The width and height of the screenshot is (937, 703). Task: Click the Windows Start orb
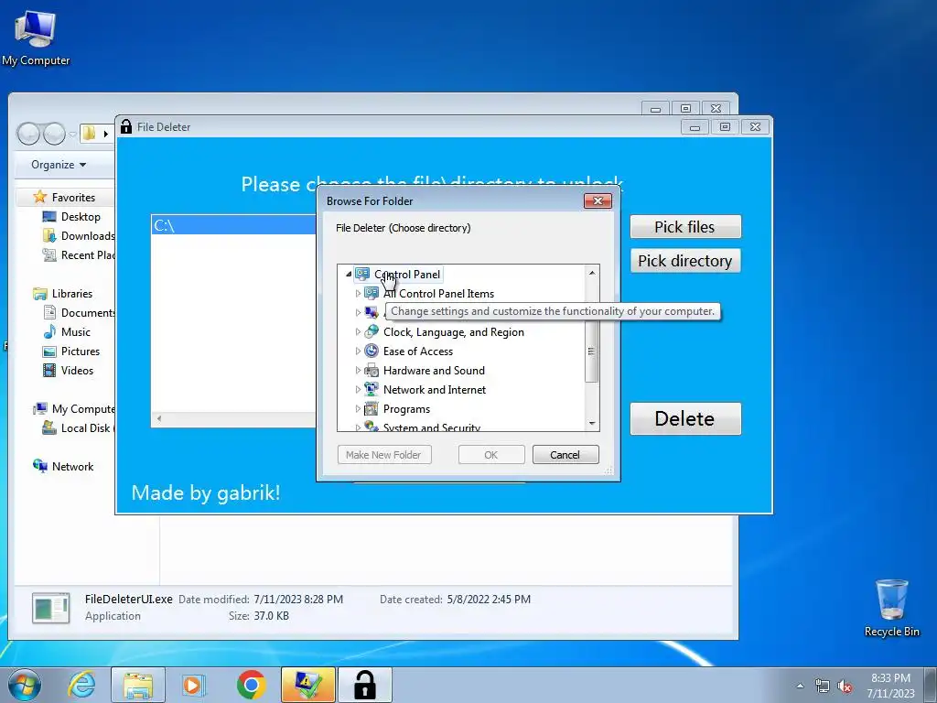[25, 685]
